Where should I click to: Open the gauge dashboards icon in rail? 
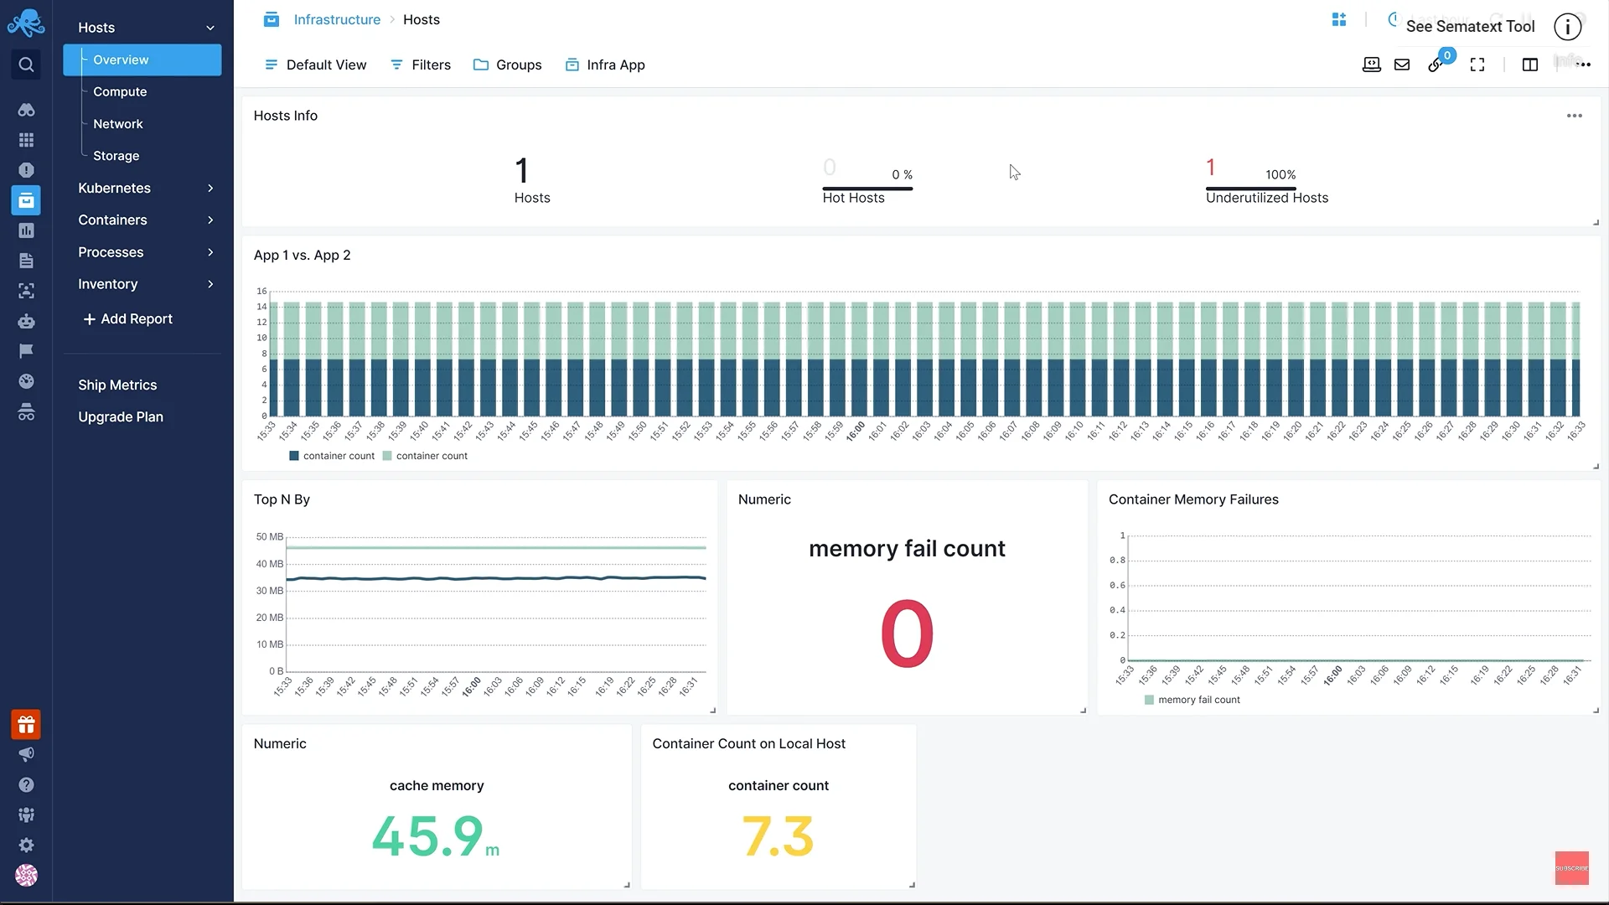click(26, 381)
